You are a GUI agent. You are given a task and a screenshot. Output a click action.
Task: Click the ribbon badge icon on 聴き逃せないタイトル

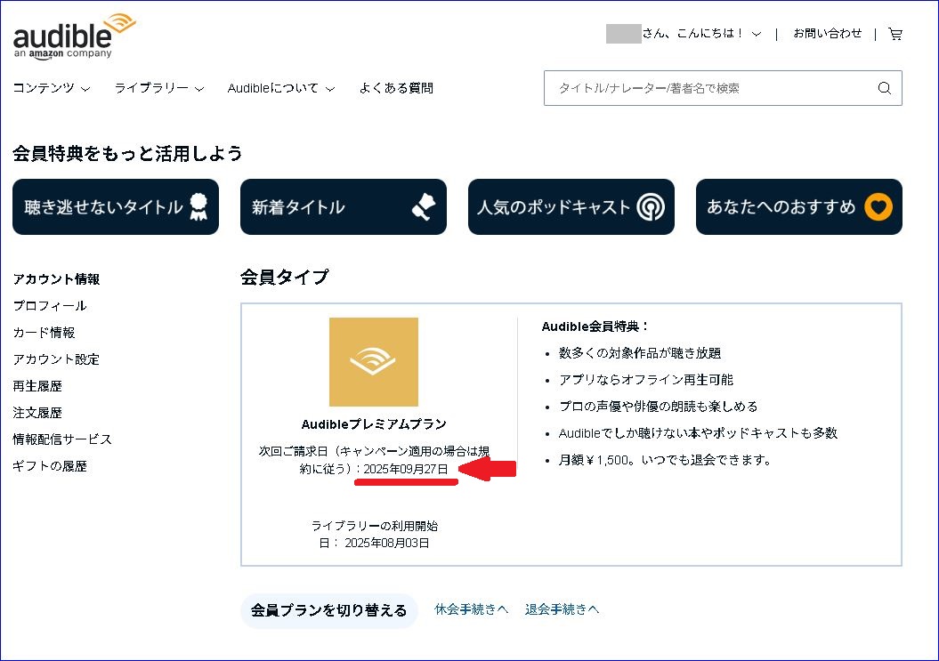(x=198, y=206)
